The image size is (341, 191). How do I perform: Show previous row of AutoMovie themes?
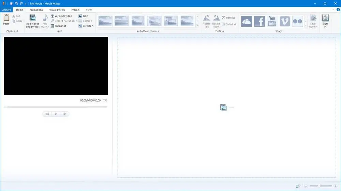coord(197,17)
